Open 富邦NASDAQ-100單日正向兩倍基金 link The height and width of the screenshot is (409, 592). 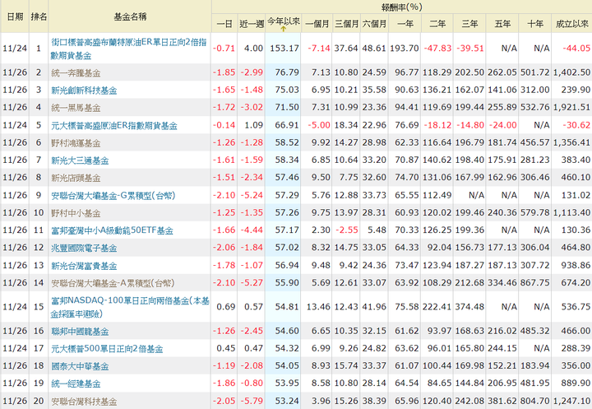pos(130,307)
